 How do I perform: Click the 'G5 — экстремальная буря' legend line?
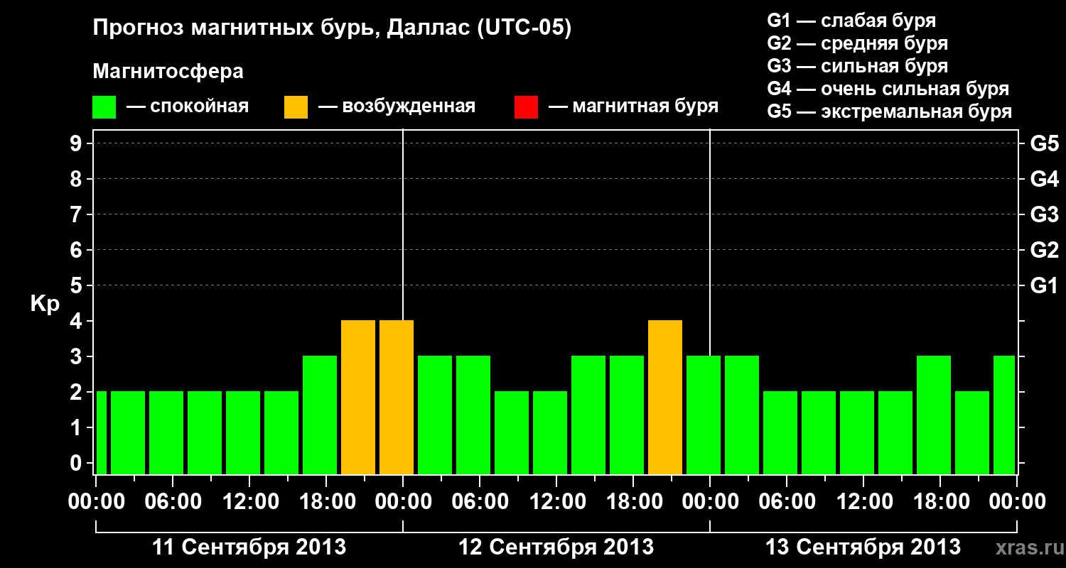tap(890, 111)
